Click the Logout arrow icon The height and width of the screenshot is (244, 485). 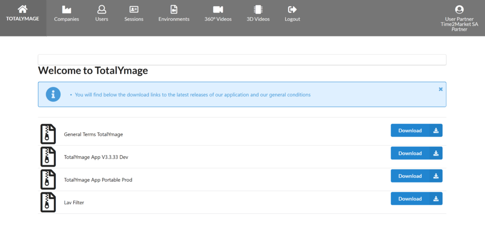292,9
